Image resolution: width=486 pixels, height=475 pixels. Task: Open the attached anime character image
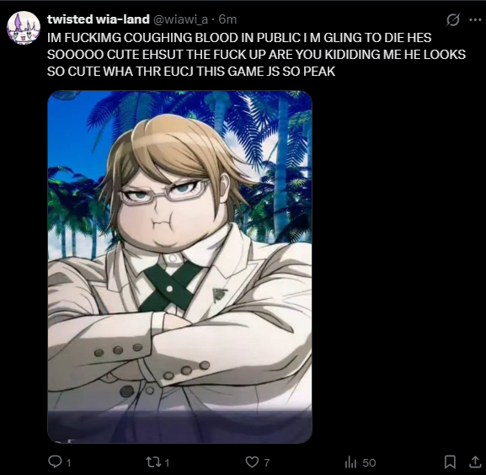(179, 267)
